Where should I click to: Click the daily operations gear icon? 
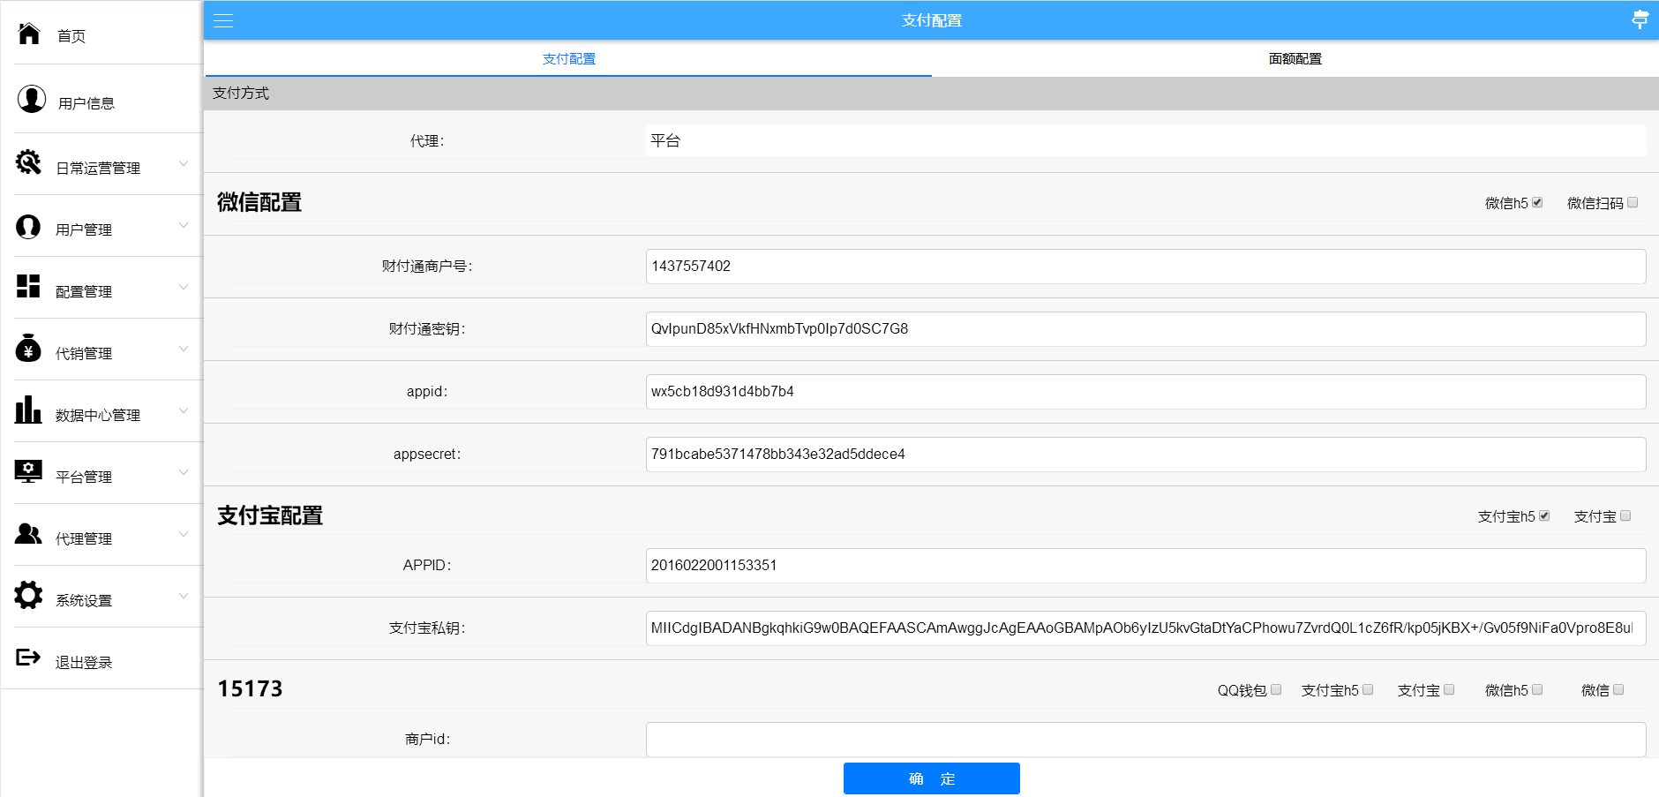[x=28, y=162]
